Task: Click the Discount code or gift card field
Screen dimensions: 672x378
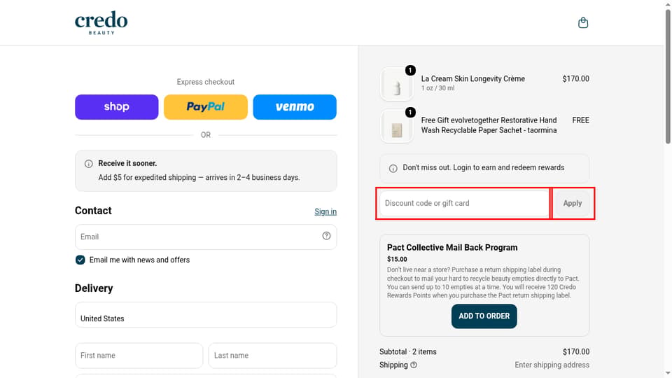Action: [x=463, y=203]
